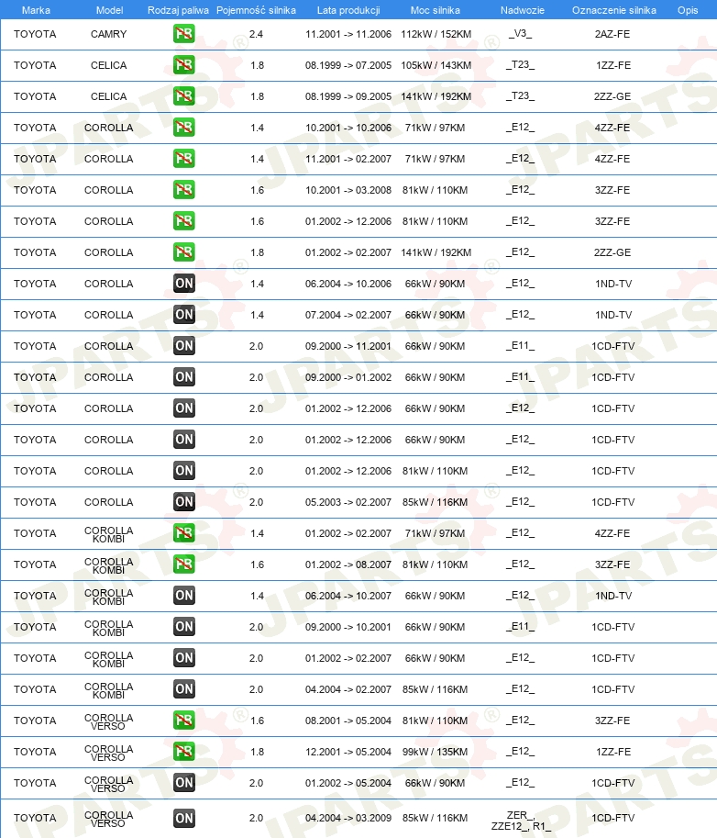Select engine code 2AZ-FE
Screen dimensions: 717x838
[612, 34]
